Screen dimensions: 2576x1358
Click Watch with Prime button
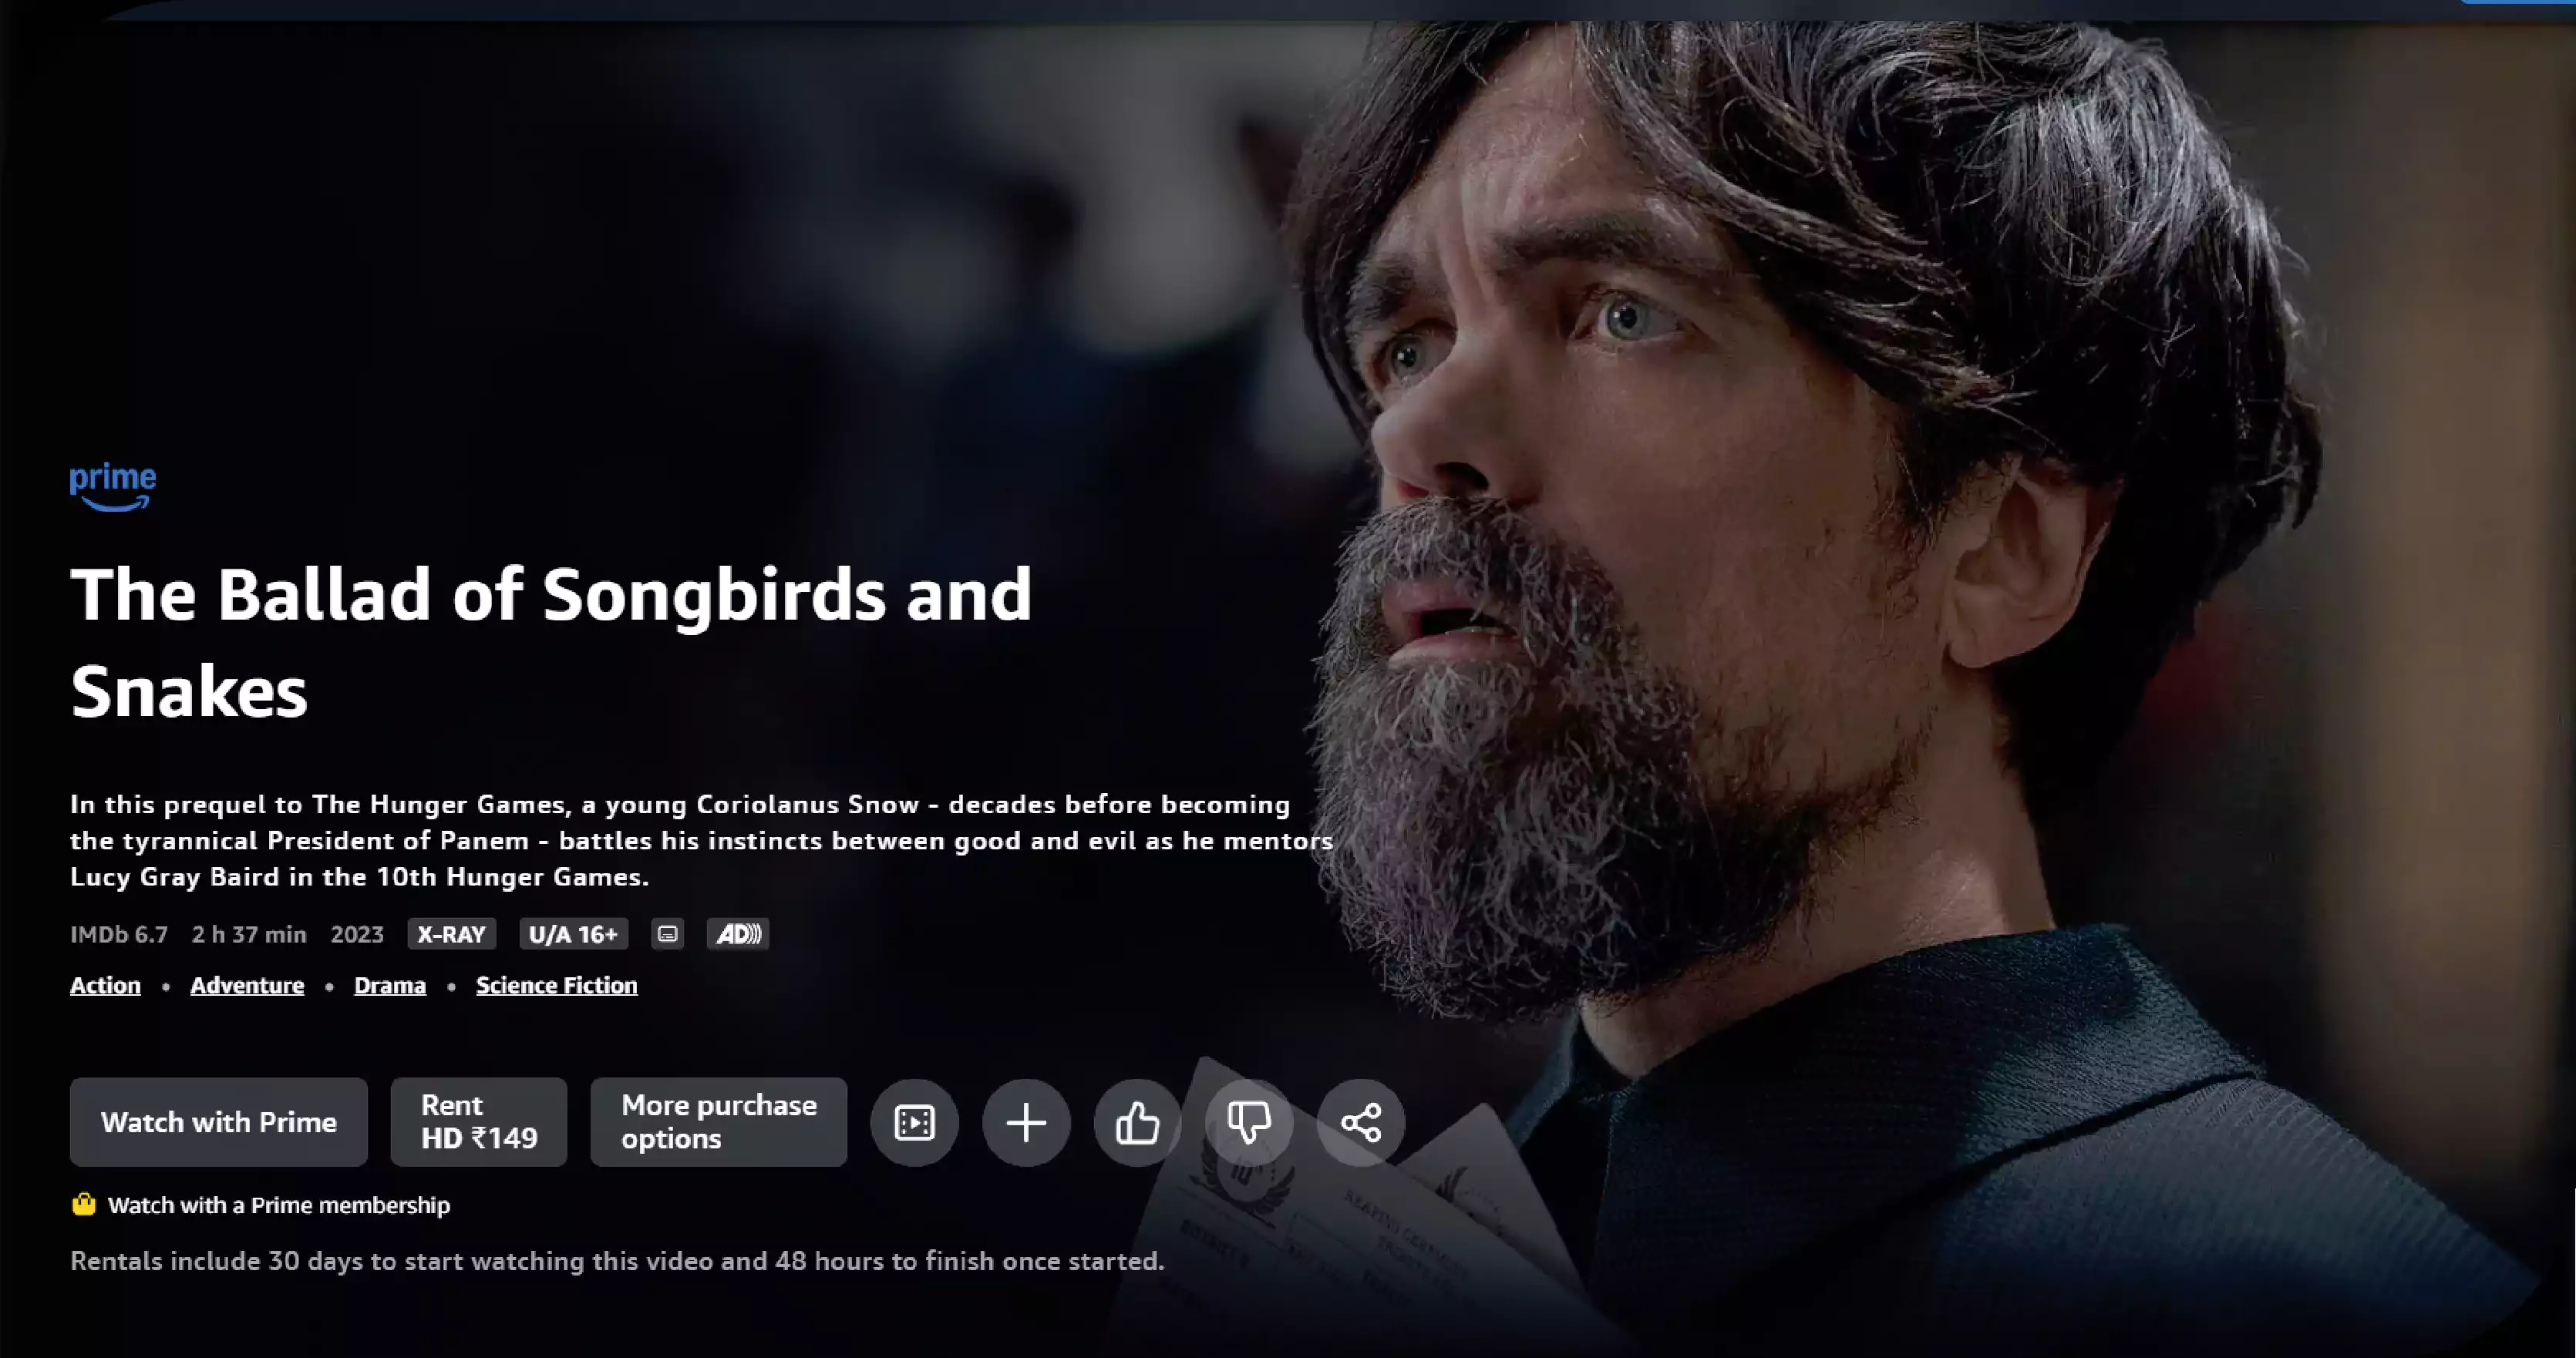(218, 1121)
